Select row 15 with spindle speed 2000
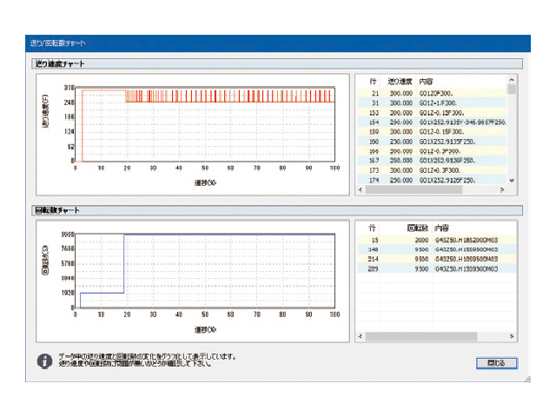Image resolution: width=556 pixels, height=417 pixels. click(436, 240)
